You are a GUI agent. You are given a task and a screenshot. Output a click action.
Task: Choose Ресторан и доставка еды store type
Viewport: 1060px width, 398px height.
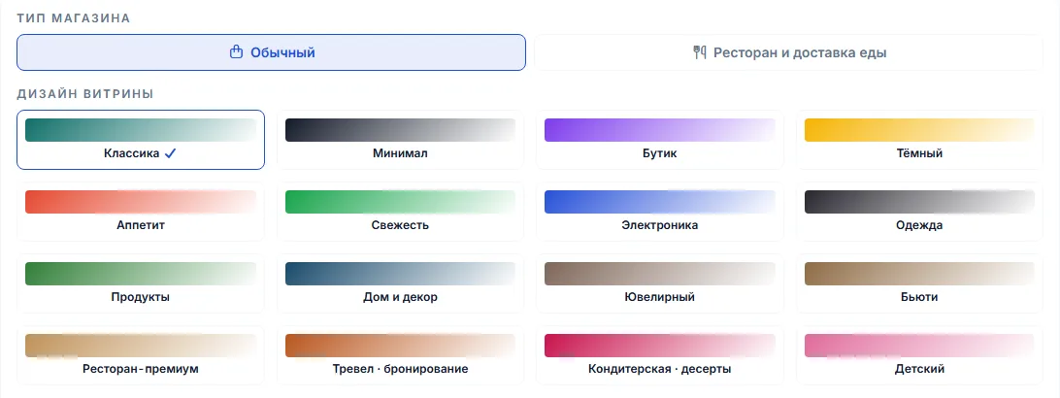tap(789, 52)
